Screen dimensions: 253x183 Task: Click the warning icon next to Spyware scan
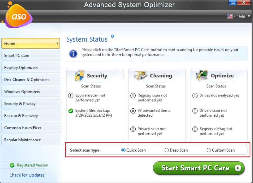tap(71, 96)
